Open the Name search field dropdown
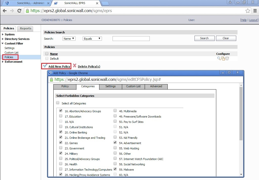The height and width of the screenshot is (180, 259). pos(69,38)
